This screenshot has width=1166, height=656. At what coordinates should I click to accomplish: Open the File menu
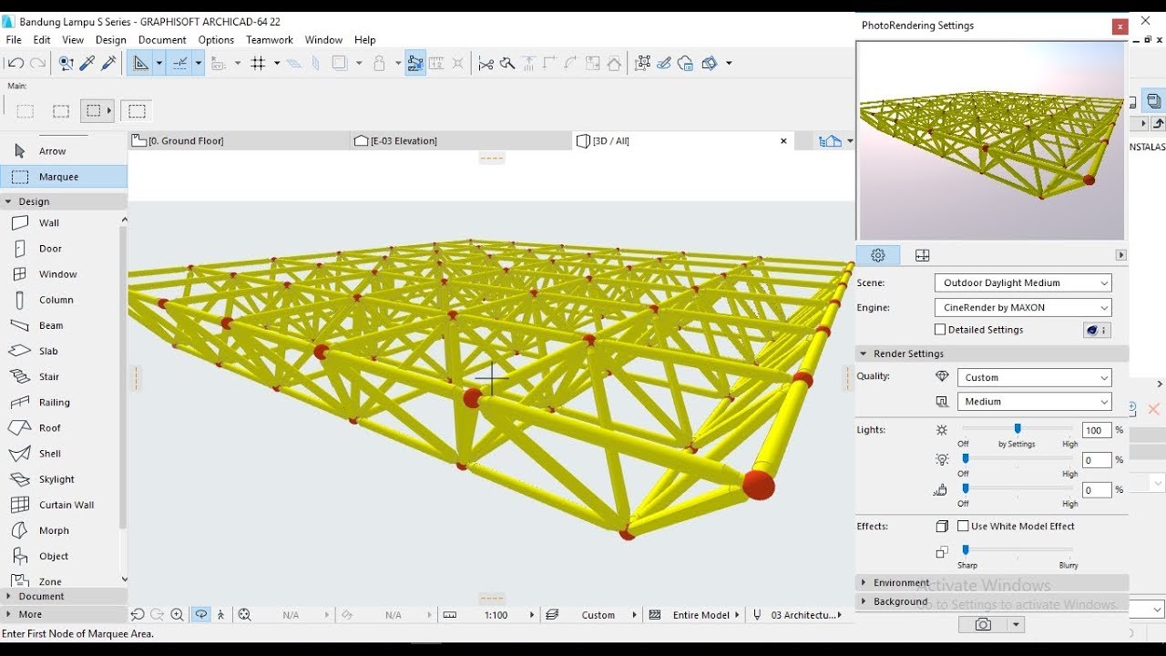click(x=14, y=40)
